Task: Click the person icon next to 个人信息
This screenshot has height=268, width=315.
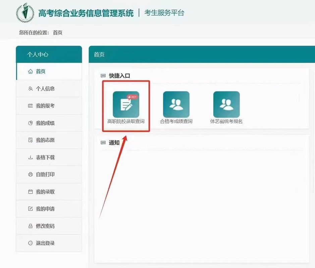Action: tap(31, 89)
